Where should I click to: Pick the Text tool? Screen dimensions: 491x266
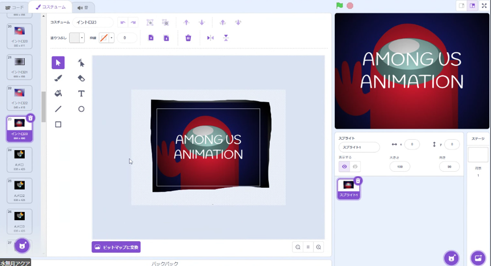coord(81,94)
